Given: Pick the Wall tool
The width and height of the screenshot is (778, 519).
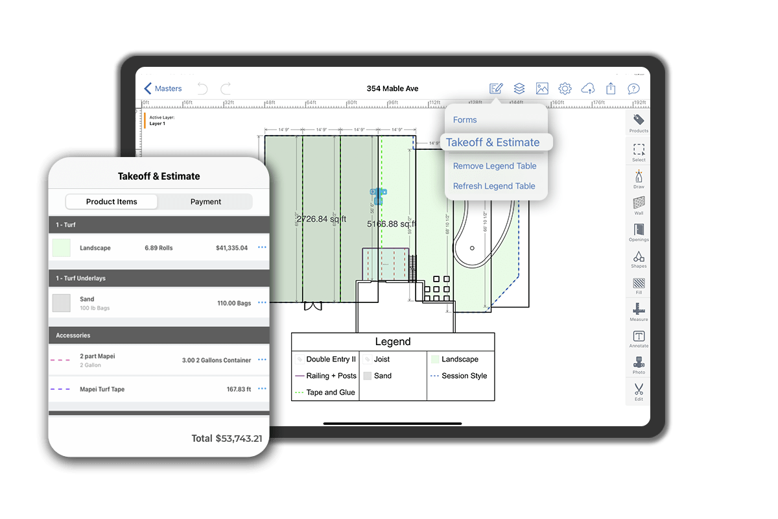Looking at the screenshot, I should click(638, 204).
